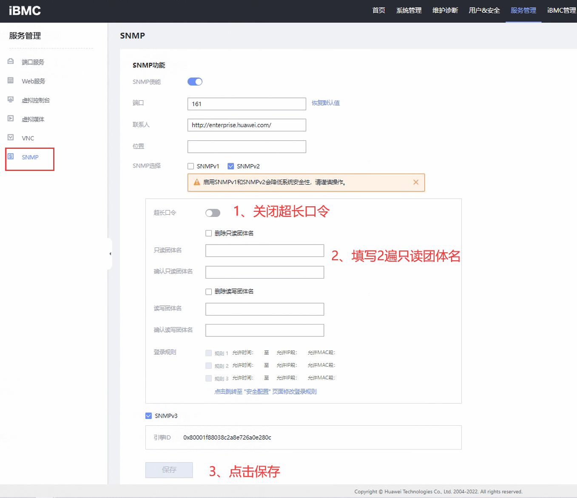Click the 恢复默认值 link
577x498 pixels.
pyautogui.click(x=326, y=103)
